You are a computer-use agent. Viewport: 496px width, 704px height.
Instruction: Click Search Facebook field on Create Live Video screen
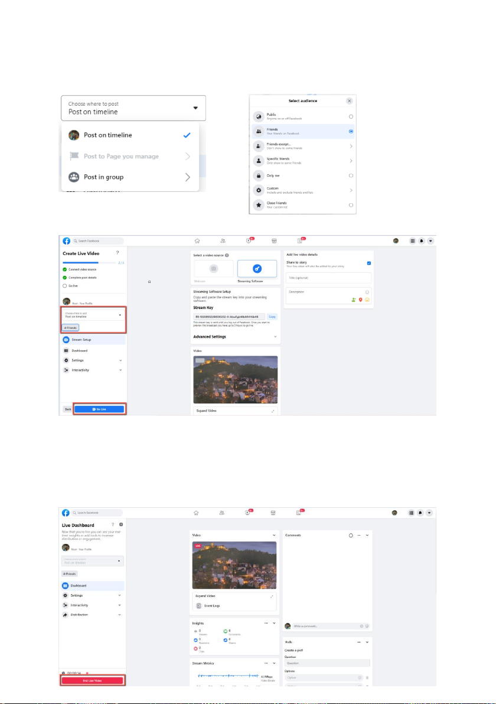coord(98,241)
